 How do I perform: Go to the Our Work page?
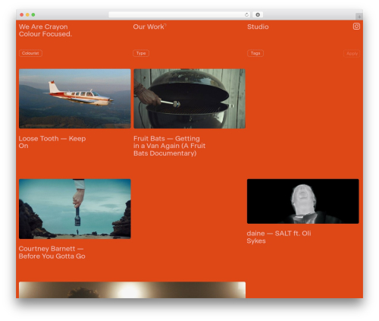point(149,27)
